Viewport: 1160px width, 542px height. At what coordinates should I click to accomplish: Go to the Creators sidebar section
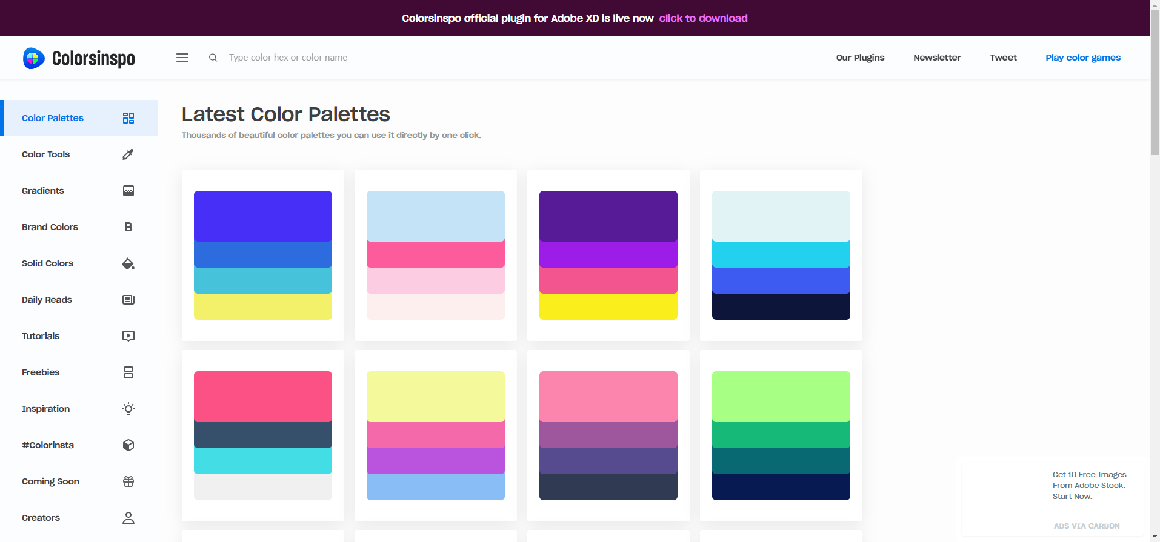pyautogui.click(x=41, y=518)
